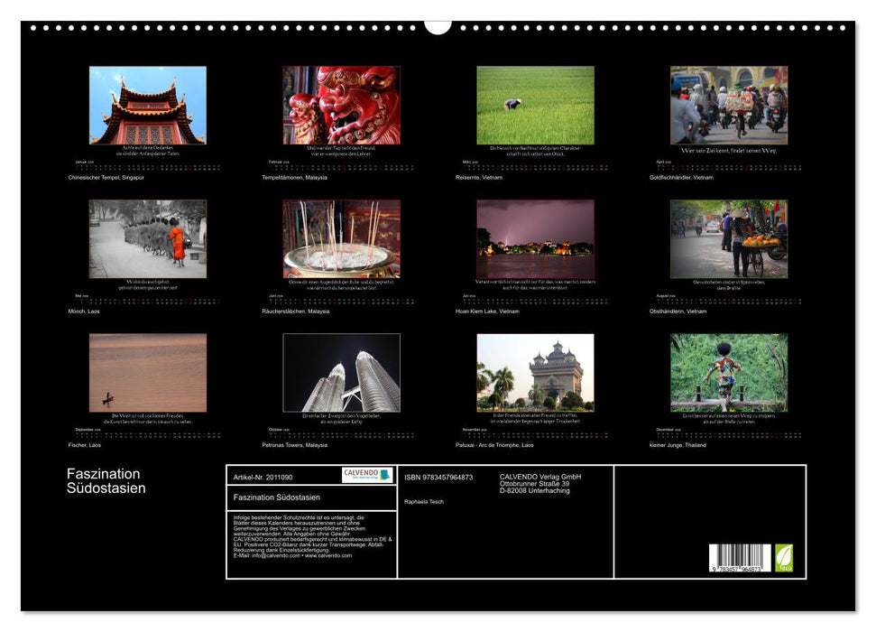Open the Mönch, Laos photo
This screenshot has width=876, height=632.
tap(147, 238)
